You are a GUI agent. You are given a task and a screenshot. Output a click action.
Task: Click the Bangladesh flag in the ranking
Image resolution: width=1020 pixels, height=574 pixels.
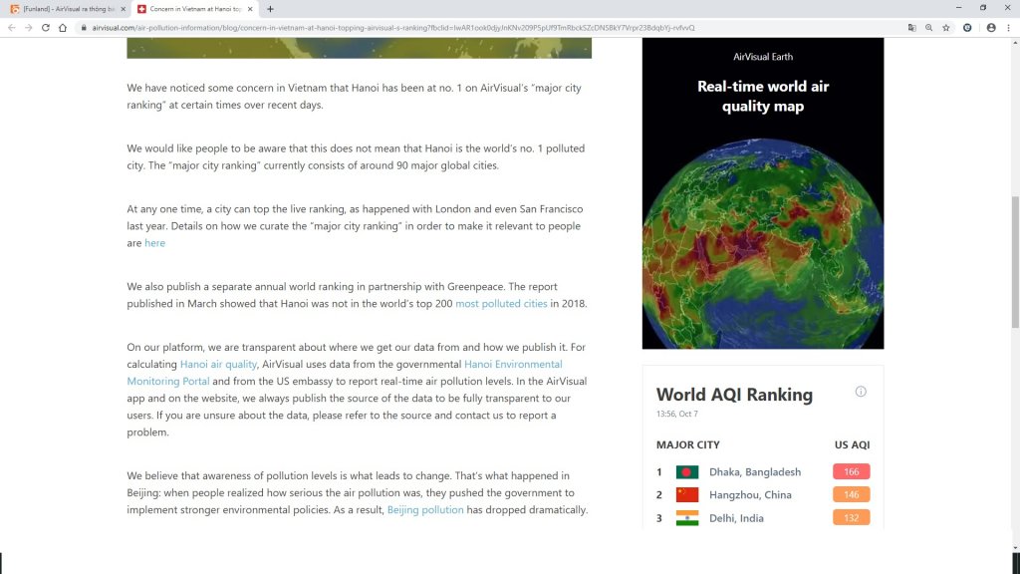[687, 471]
